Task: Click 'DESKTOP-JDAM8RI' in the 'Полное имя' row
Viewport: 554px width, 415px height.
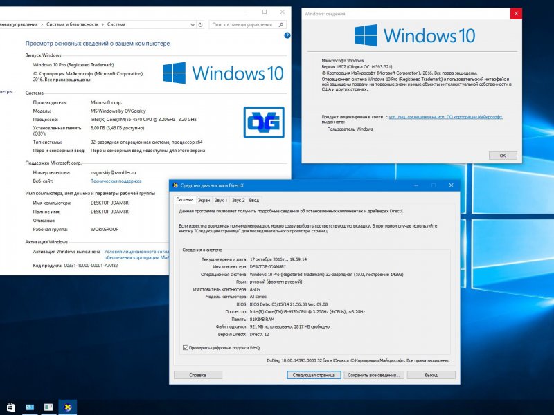Action: click(x=110, y=212)
